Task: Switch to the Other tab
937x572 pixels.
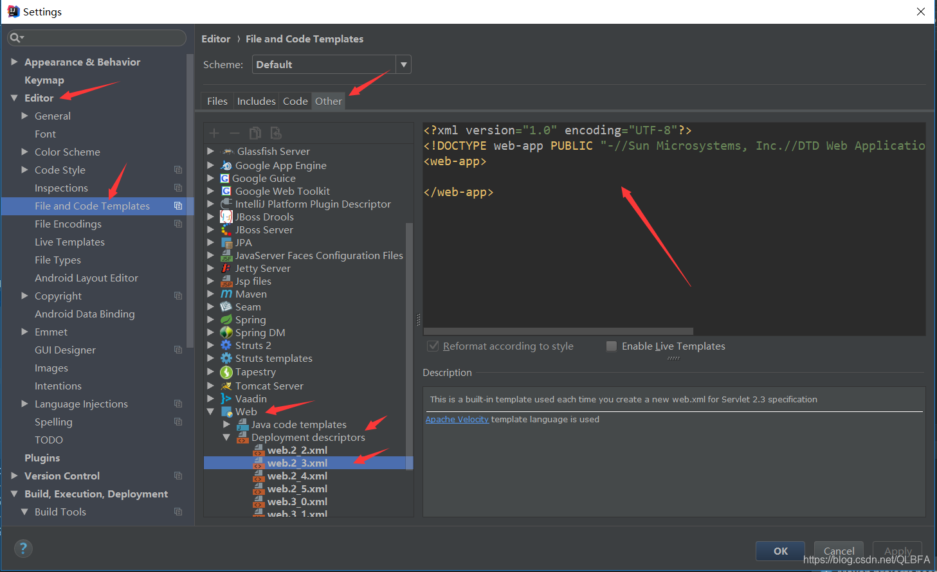Action: (329, 101)
